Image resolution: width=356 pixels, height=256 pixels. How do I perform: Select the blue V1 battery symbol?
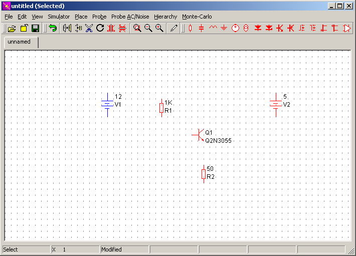pyautogui.click(x=107, y=105)
